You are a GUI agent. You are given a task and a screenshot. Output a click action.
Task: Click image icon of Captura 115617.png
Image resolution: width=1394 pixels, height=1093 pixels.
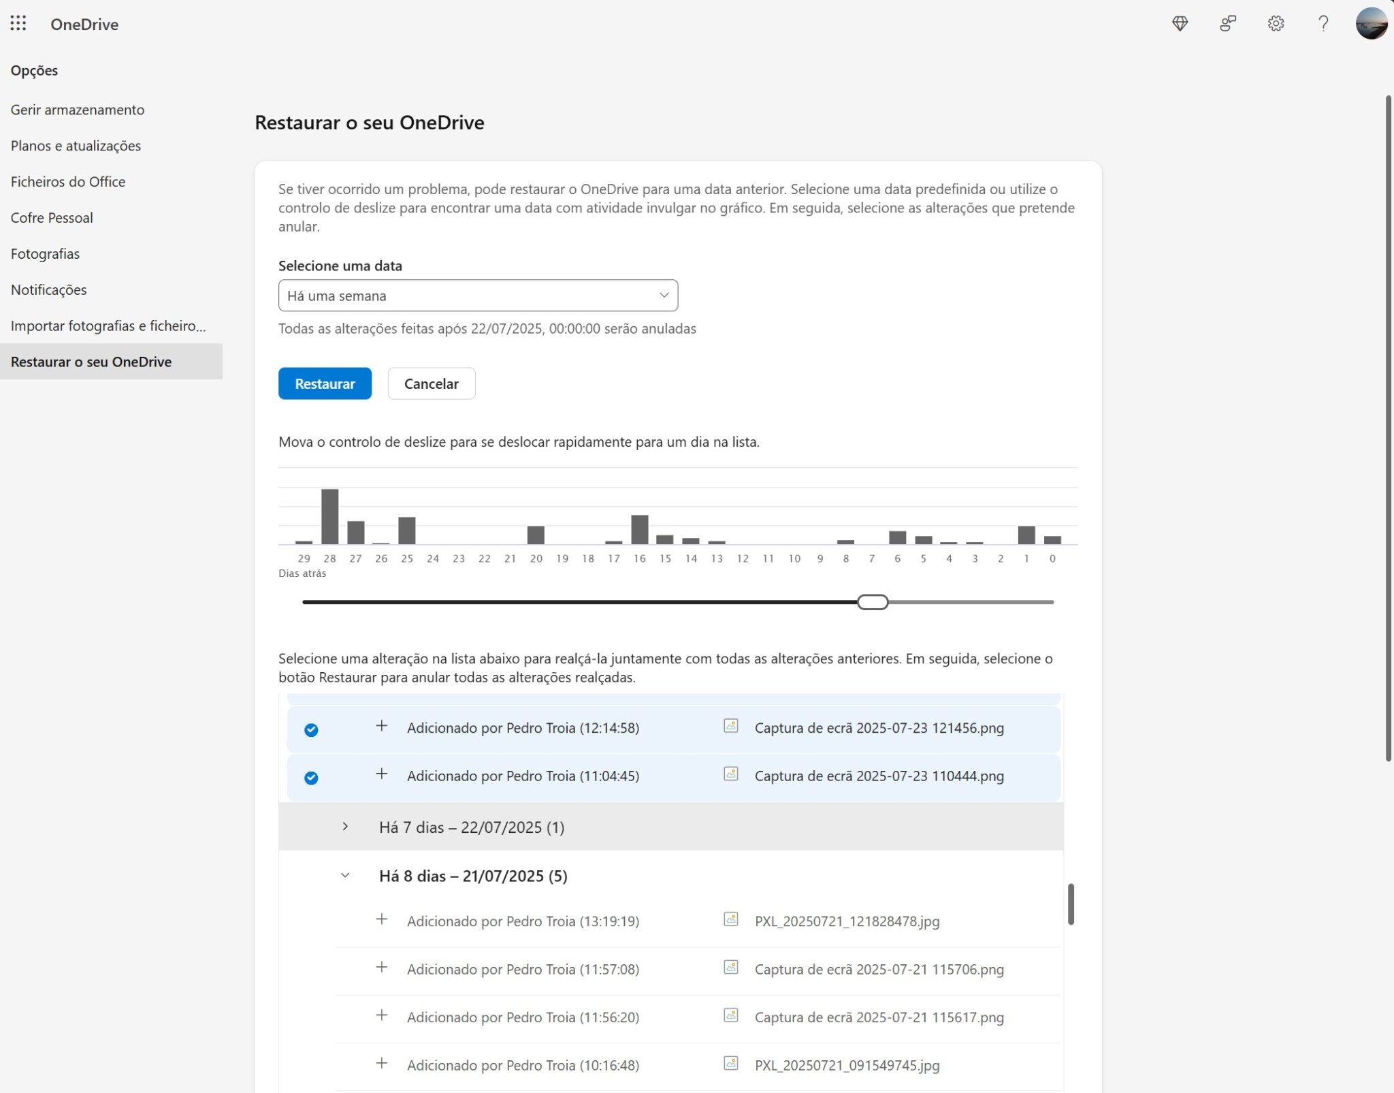point(730,1015)
